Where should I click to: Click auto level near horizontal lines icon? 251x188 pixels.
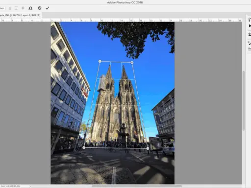pyautogui.click(x=16, y=8)
